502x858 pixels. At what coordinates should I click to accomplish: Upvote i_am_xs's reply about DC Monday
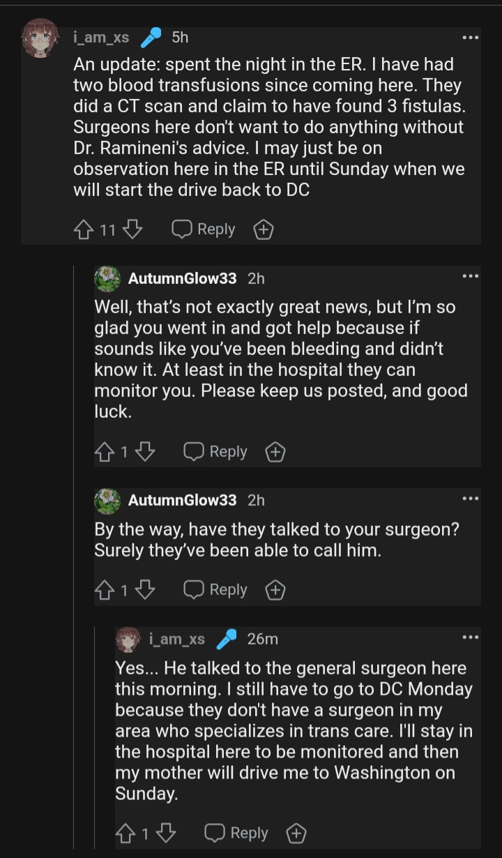[126, 833]
